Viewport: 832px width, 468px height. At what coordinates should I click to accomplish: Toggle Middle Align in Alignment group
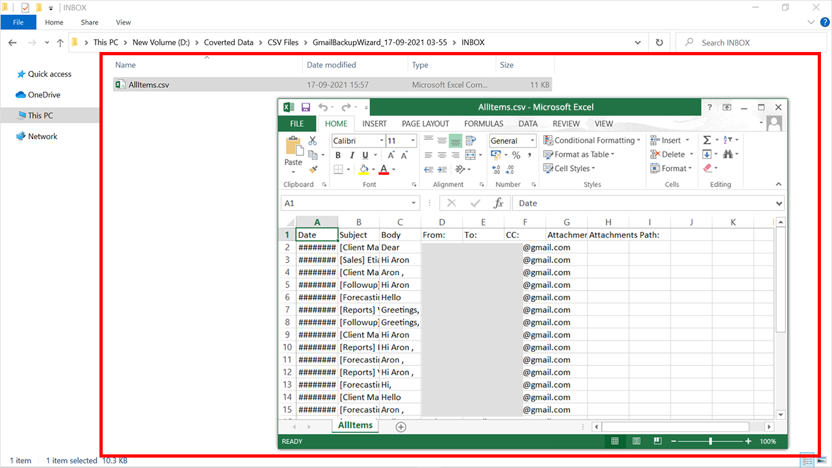click(442, 140)
